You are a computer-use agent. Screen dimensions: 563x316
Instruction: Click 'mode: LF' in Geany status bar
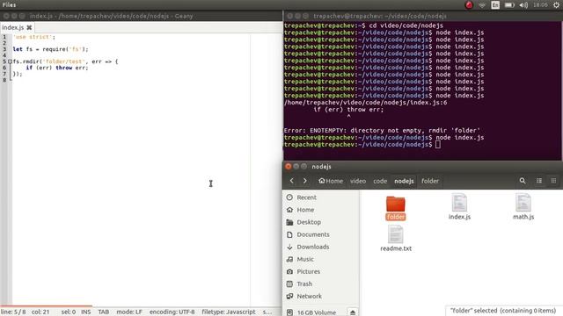point(129,312)
